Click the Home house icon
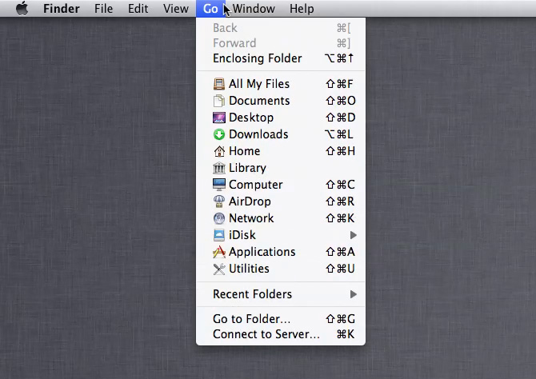 pos(218,151)
